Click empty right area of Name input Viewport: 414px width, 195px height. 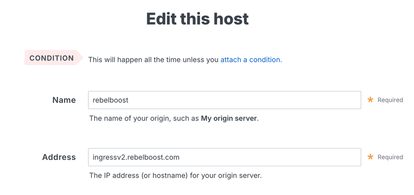pyautogui.click(x=296, y=100)
